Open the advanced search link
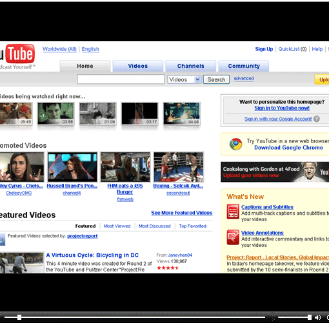This screenshot has width=329, height=325. tap(244, 79)
